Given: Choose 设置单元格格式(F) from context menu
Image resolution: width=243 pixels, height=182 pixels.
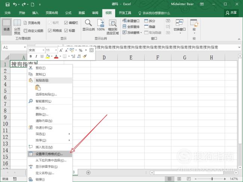Looking at the screenshot, I should coord(50,154).
